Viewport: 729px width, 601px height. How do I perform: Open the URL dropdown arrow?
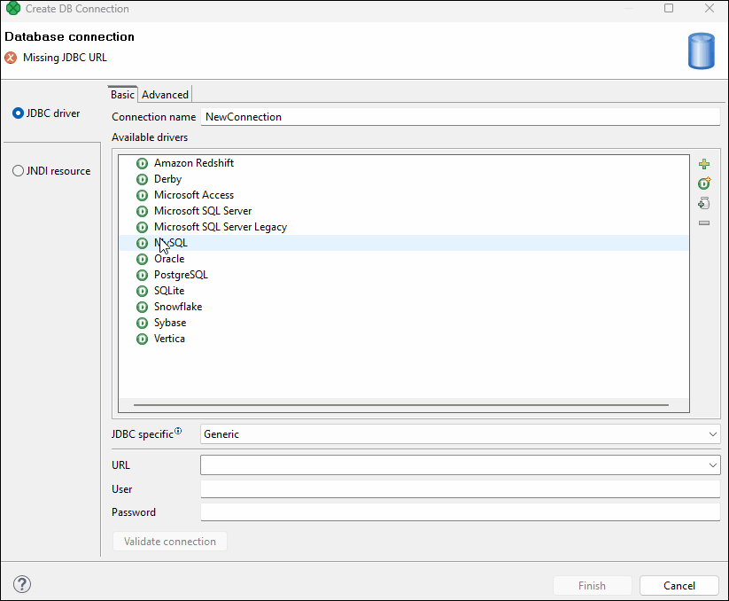(x=714, y=464)
